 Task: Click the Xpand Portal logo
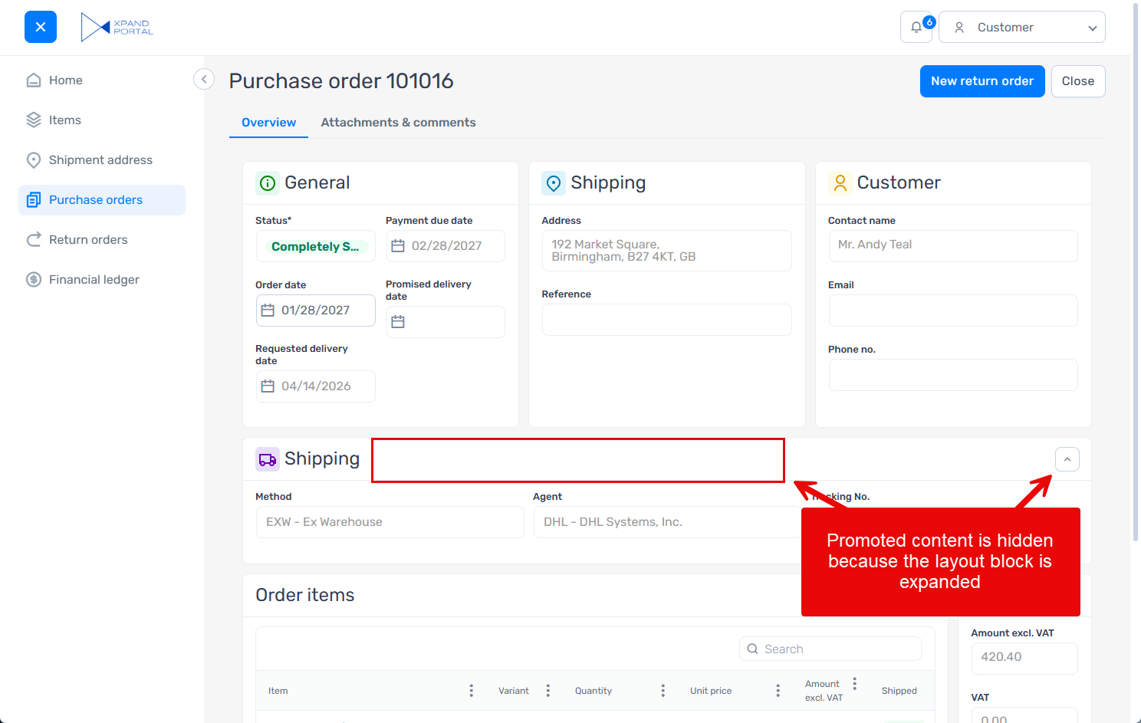point(117,27)
